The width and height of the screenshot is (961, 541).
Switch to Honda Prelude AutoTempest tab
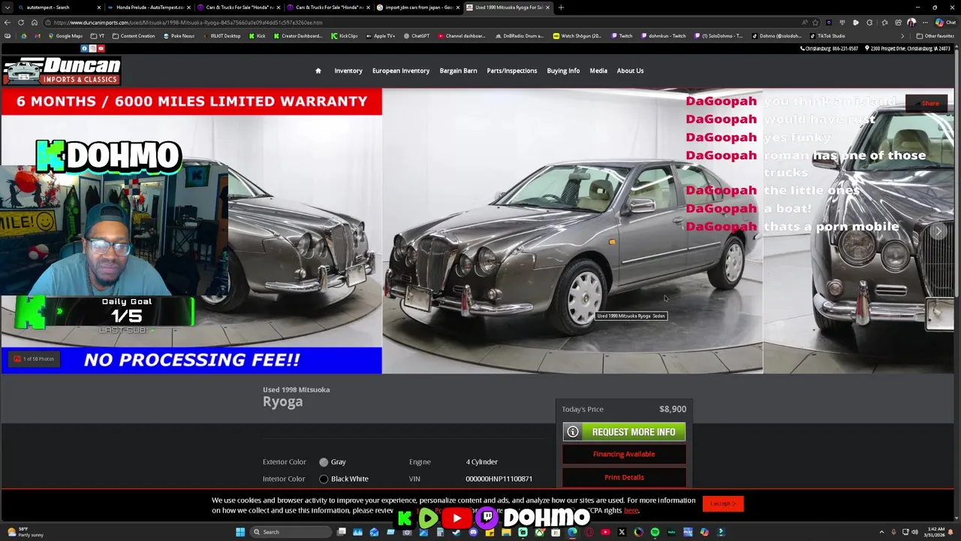coord(149,8)
